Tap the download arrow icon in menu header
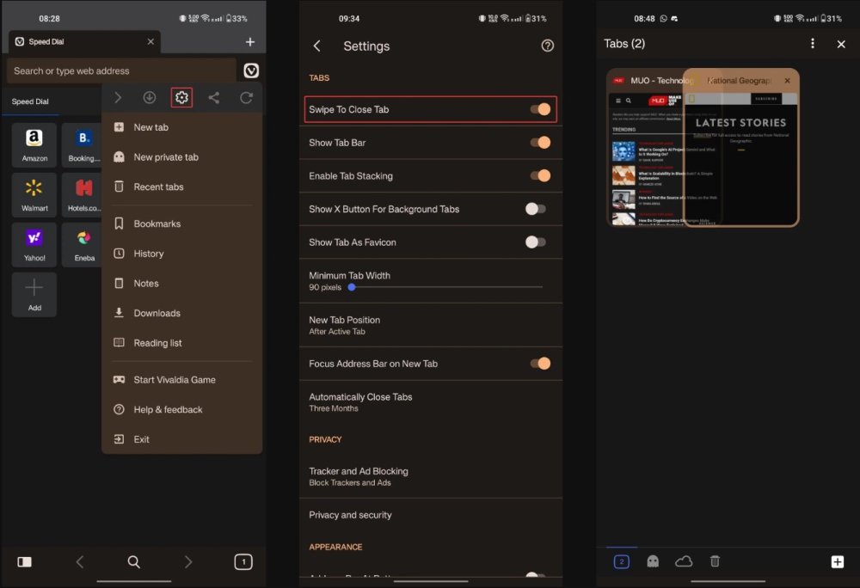 (149, 98)
